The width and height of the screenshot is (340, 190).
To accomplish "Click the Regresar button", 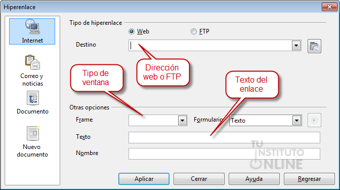I will click(309, 179).
